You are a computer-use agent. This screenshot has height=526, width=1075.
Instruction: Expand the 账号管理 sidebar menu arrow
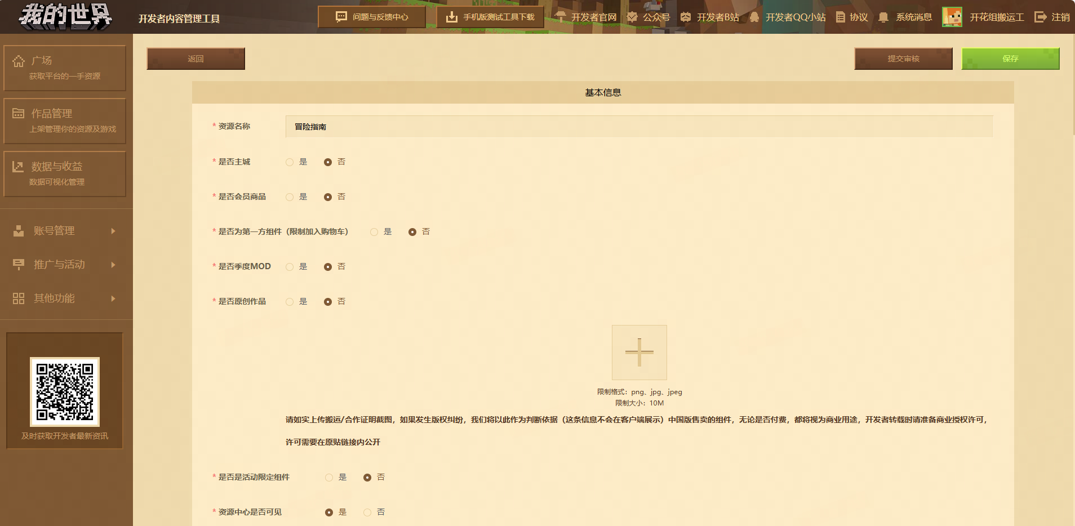click(x=113, y=231)
